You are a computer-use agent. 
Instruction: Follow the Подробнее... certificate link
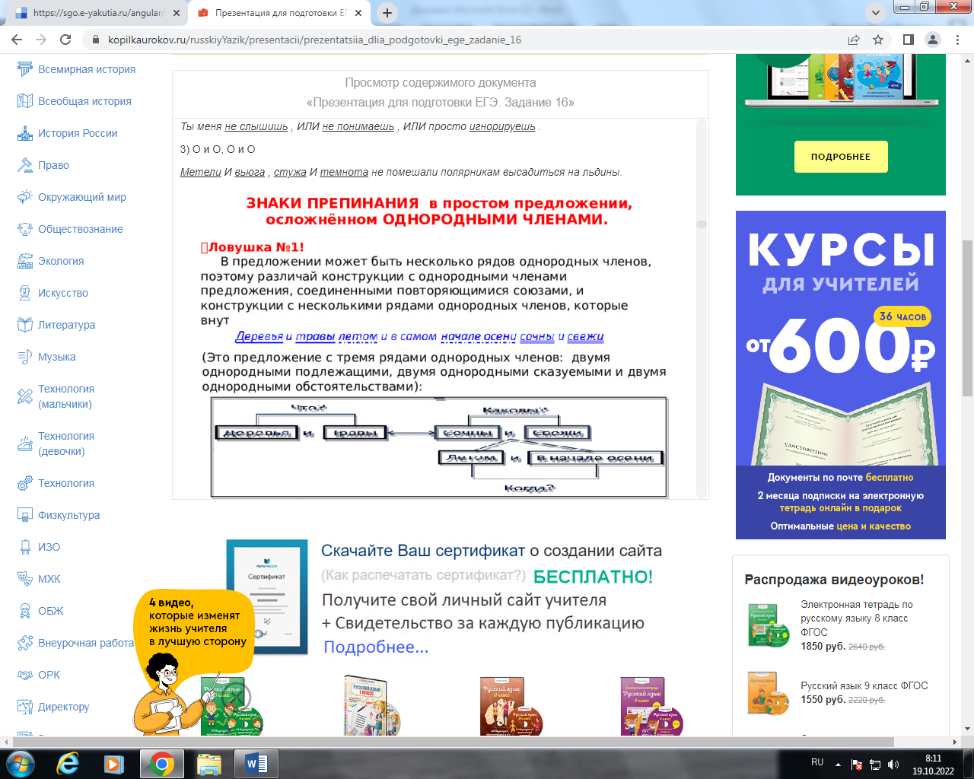[x=376, y=647]
